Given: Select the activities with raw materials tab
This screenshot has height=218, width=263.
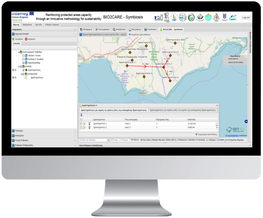Looking at the screenshot, I should tap(183, 110).
